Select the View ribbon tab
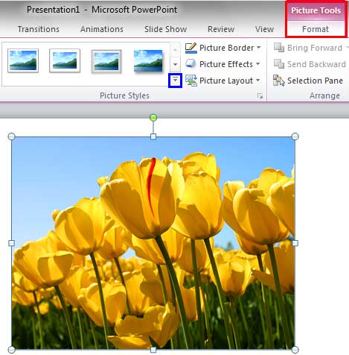The width and height of the screenshot is (349, 355). coord(264,29)
